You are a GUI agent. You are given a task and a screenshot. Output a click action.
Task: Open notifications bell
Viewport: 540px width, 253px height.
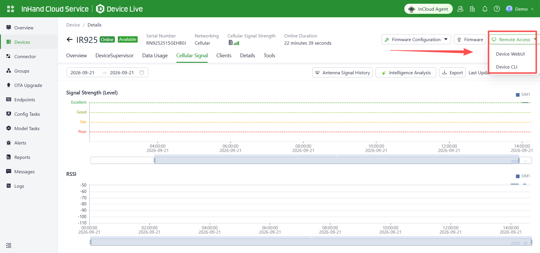485,9
